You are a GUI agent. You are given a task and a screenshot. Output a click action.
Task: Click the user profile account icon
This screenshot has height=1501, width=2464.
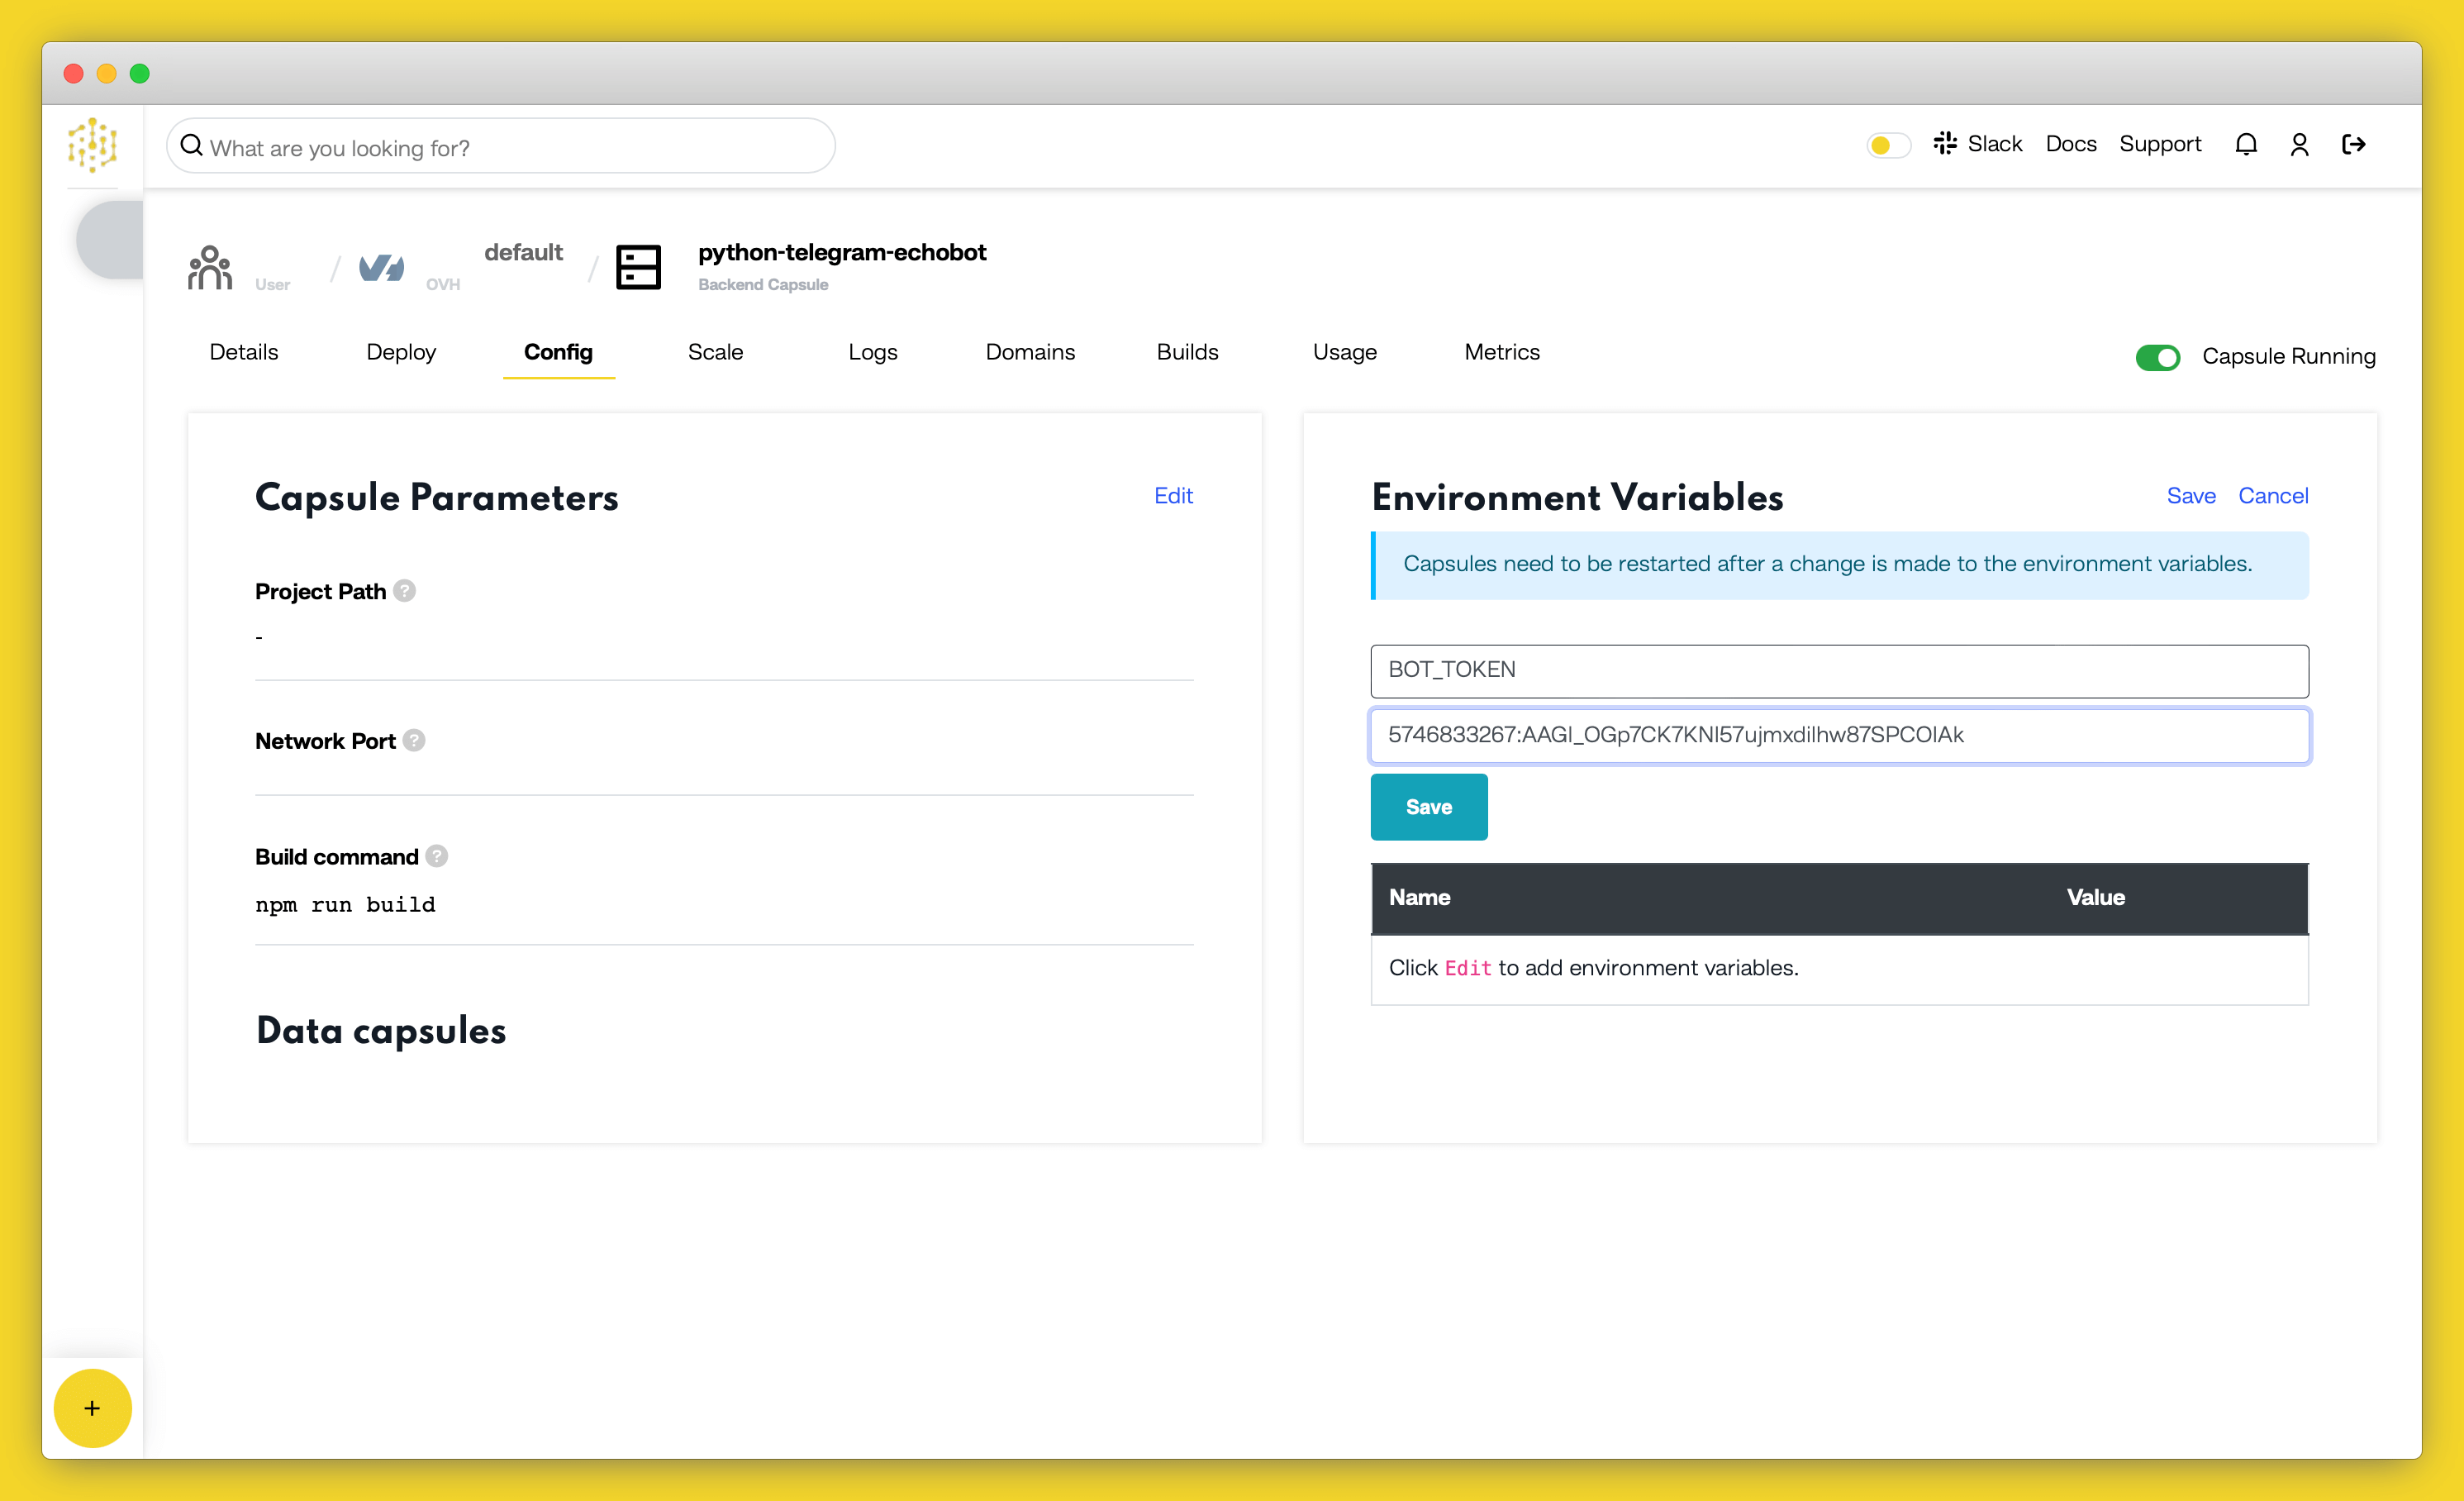pos(2299,145)
